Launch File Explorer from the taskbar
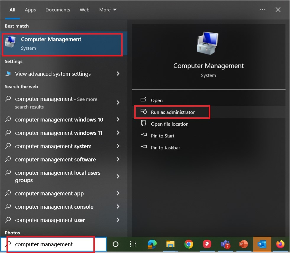290x253 pixels. click(170, 244)
